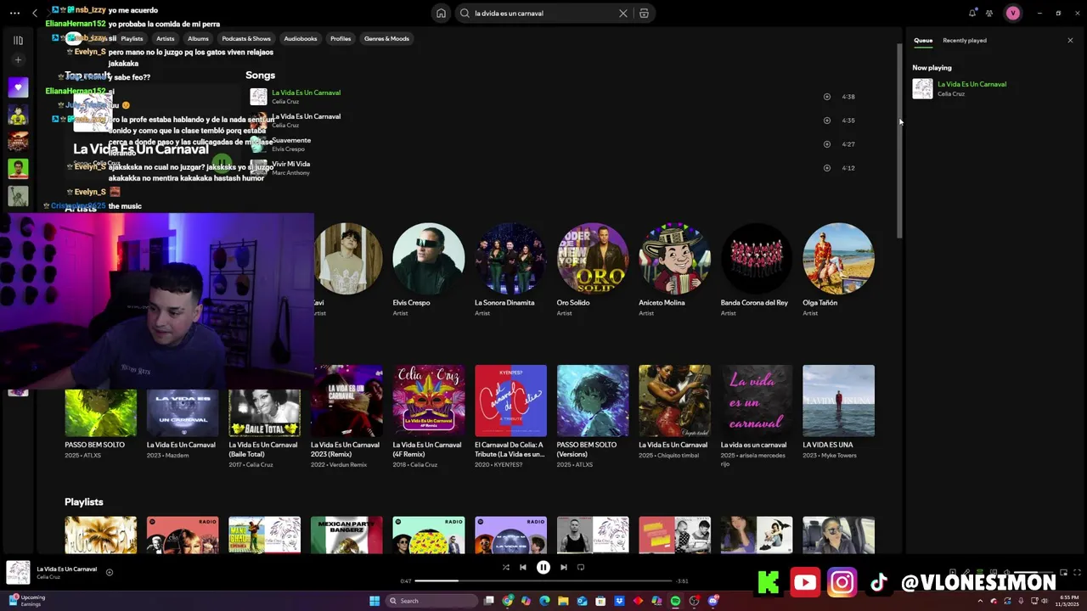This screenshot has width=1087, height=611.
Task: Open La Vida Es Un Carnaval (4F Remix) album
Action: click(429, 416)
